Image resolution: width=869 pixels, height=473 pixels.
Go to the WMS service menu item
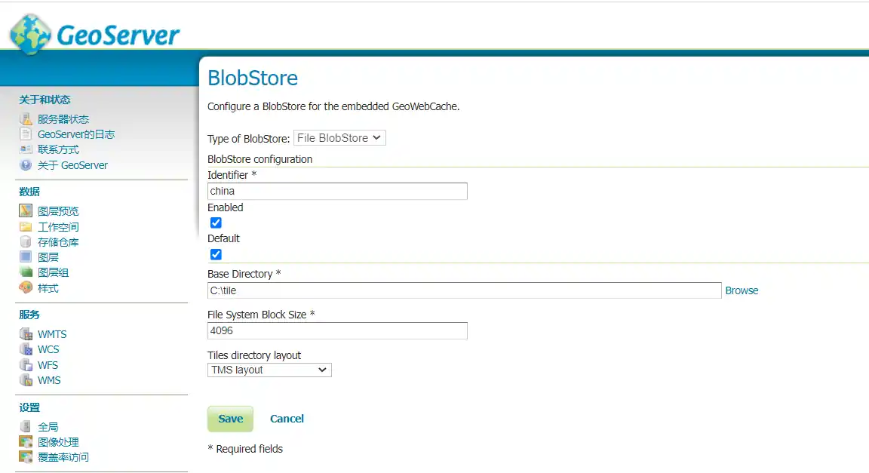coord(49,380)
